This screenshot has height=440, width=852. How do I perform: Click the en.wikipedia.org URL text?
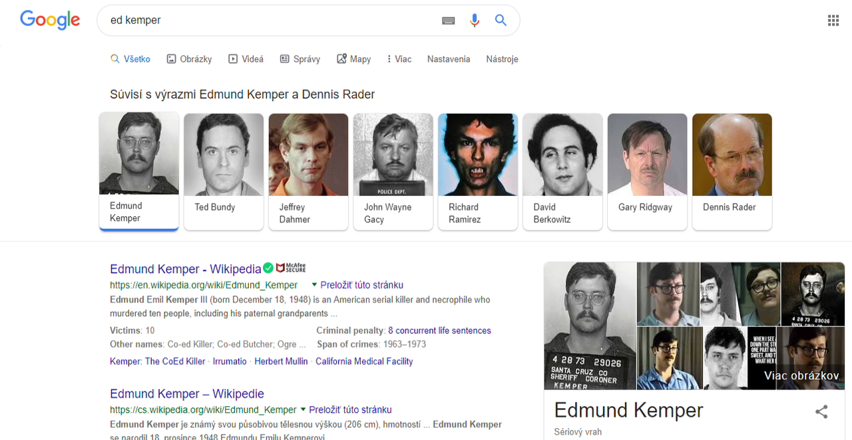[204, 285]
